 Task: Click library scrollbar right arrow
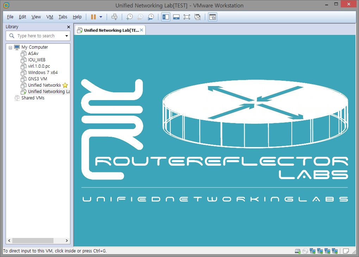67,240
